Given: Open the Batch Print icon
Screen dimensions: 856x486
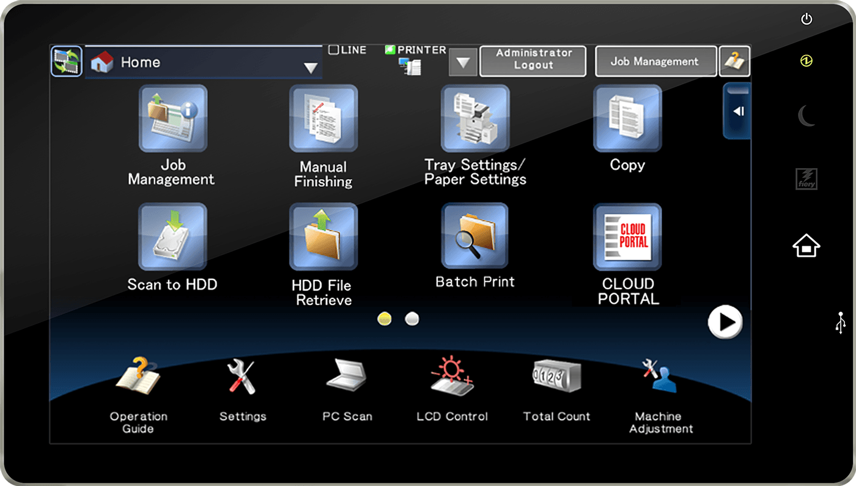Looking at the screenshot, I should [x=475, y=237].
